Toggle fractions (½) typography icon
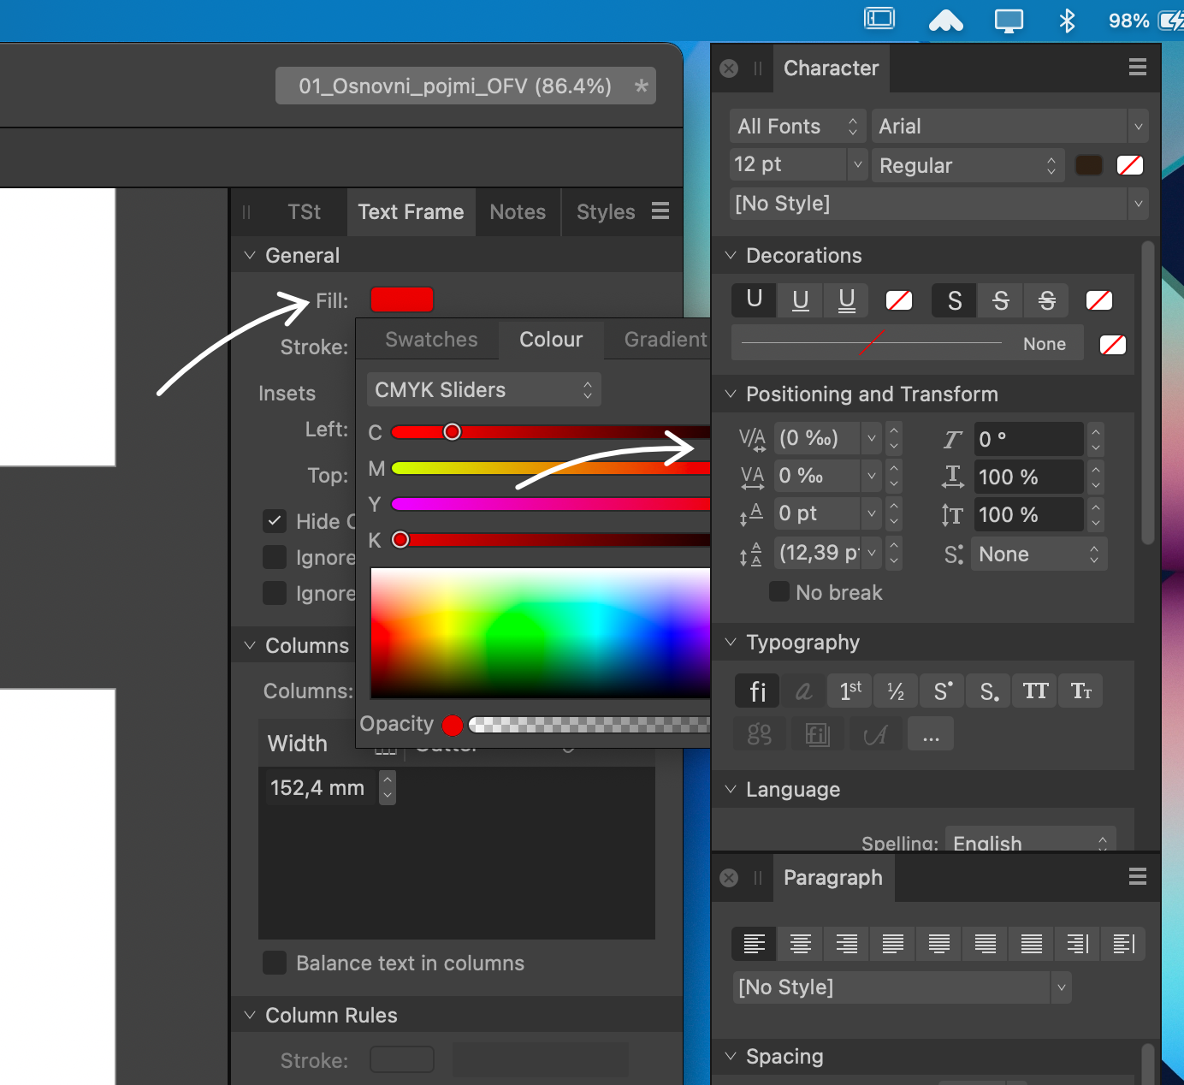 896,691
